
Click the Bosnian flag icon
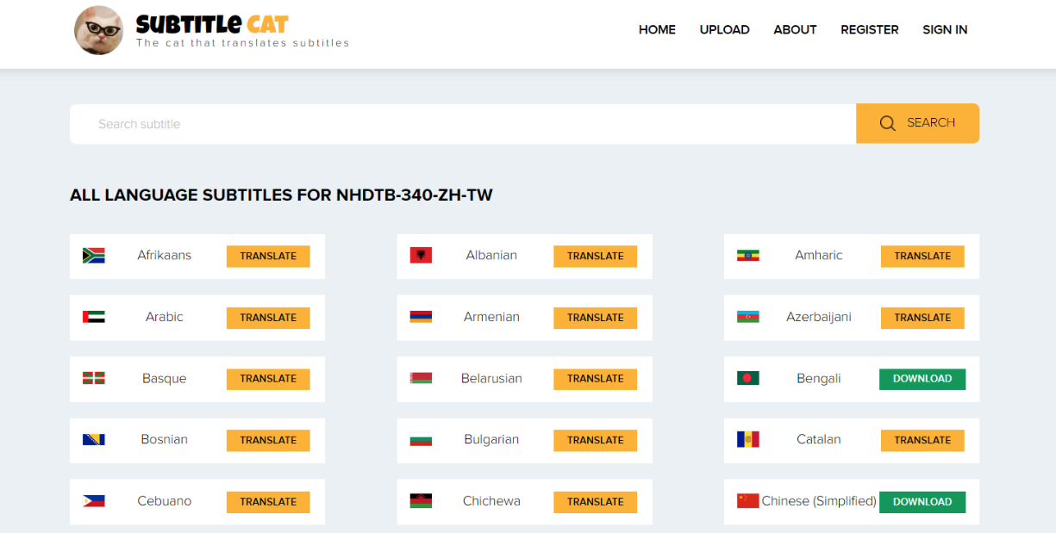pos(94,440)
